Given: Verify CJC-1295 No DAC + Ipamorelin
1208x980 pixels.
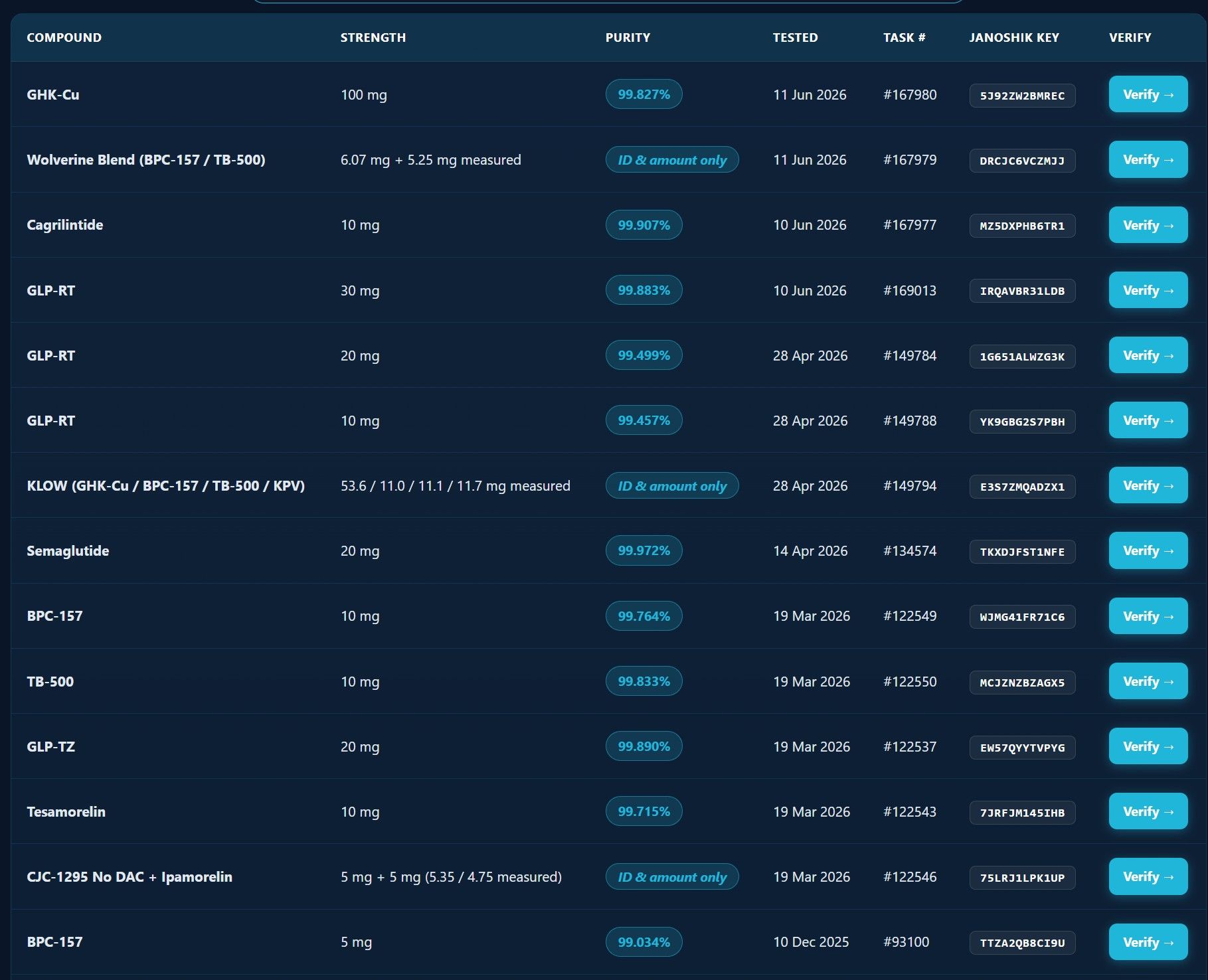Looking at the screenshot, I should (1148, 876).
